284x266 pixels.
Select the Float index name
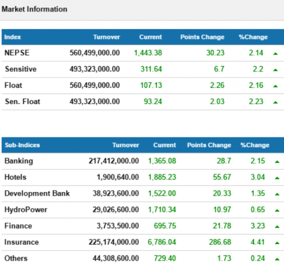(x=13, y=85)
